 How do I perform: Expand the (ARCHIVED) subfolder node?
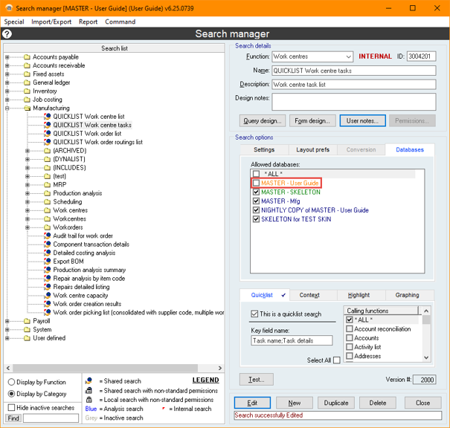tap(28, 151)
